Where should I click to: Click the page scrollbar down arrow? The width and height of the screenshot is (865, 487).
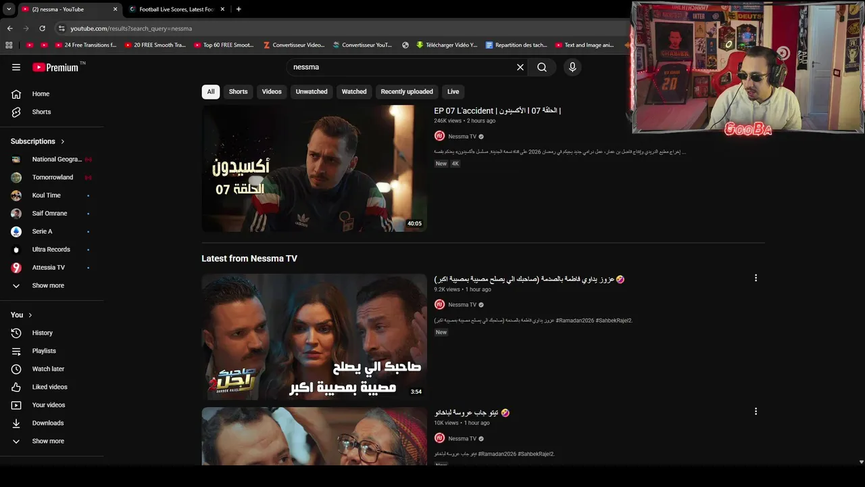861,462
